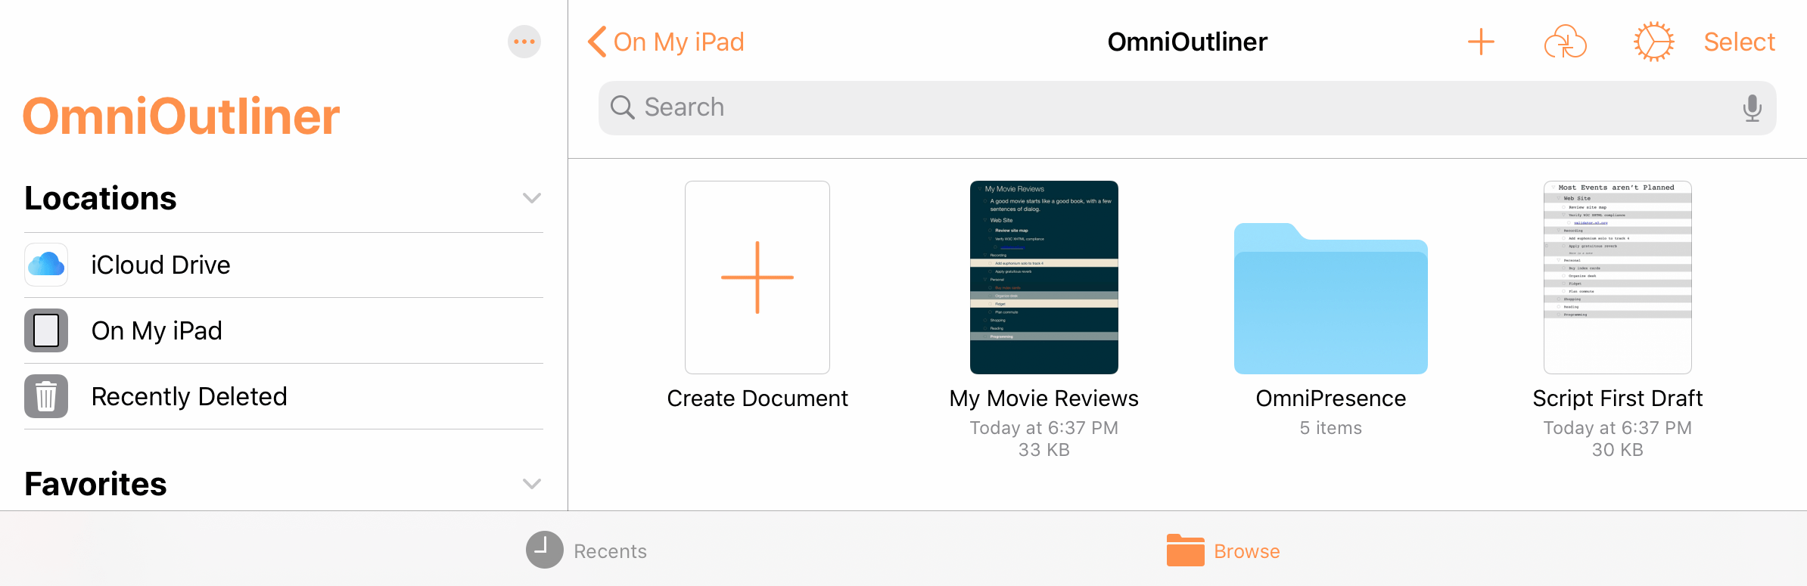Screen dimensions: 1807x586
Task: Open Script First Draft document thumbnail
Action: [x=1618, y=277]
